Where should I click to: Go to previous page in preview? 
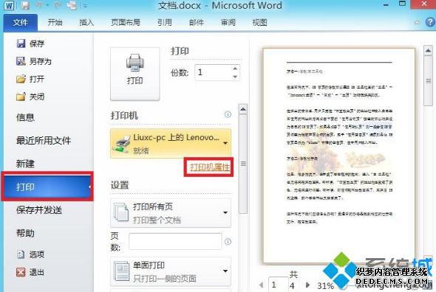261,285
